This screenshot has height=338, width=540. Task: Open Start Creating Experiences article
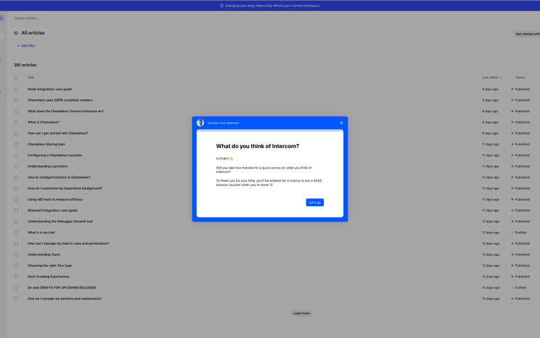[x=48, y=276]
